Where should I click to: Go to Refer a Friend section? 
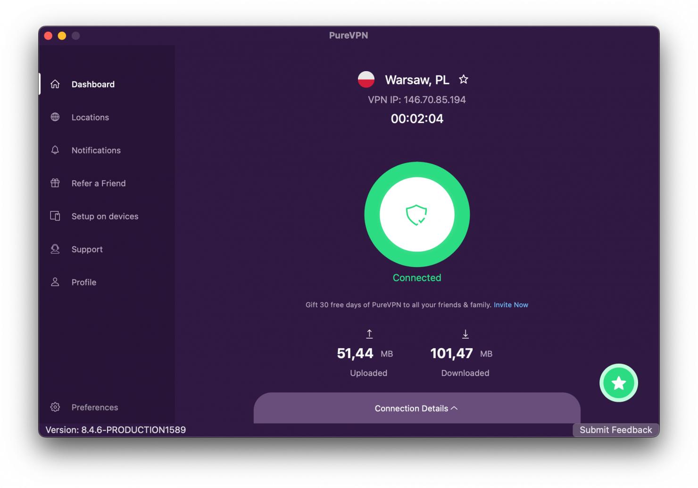click(99, 183)
